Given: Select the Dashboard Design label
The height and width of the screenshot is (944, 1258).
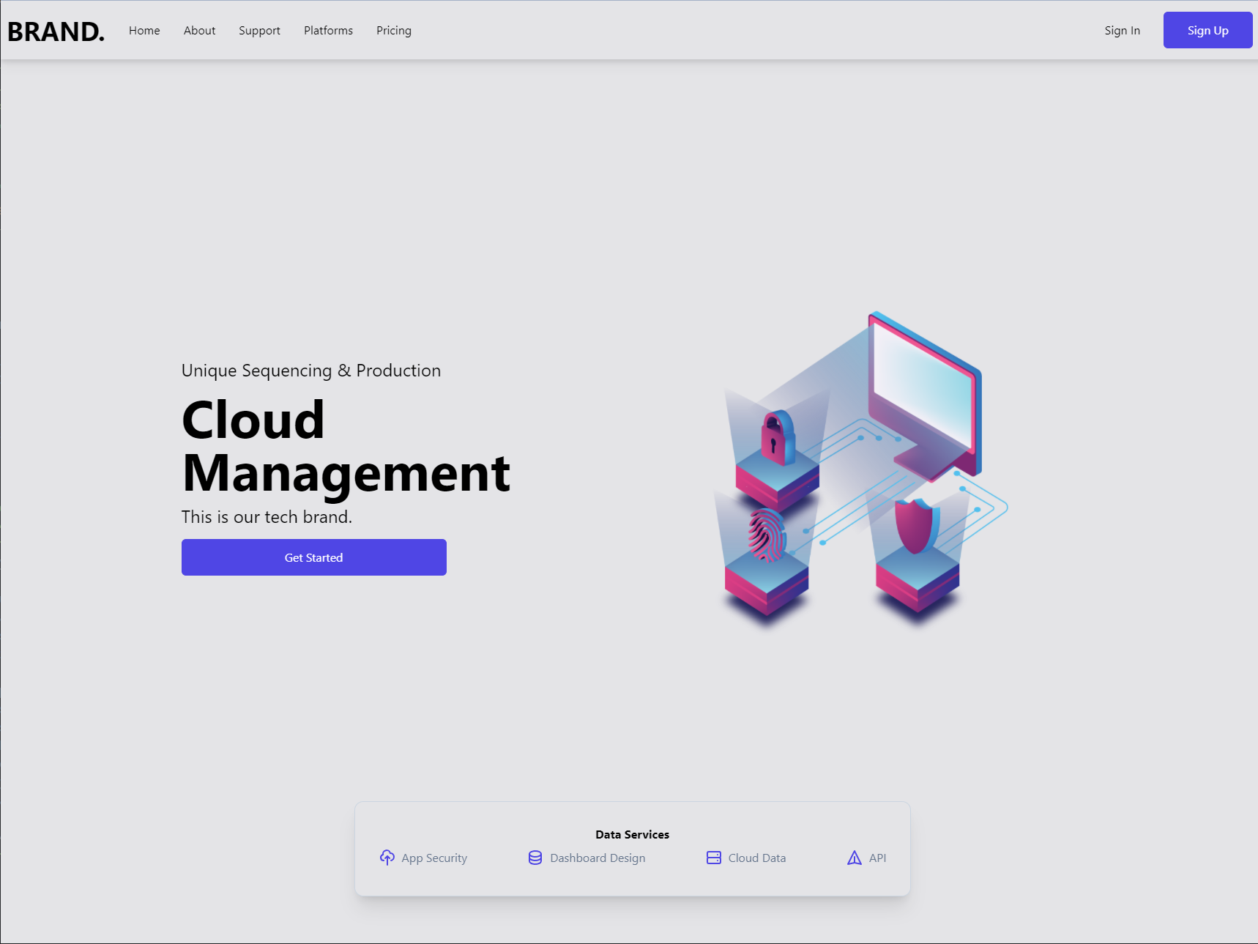Looking at the screenshot, I should pos(598,858).
